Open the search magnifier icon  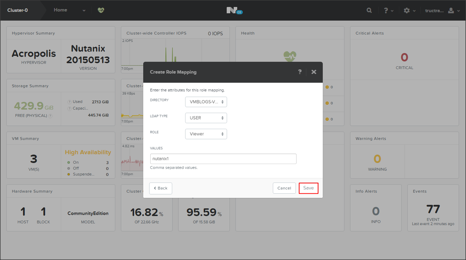369,10
